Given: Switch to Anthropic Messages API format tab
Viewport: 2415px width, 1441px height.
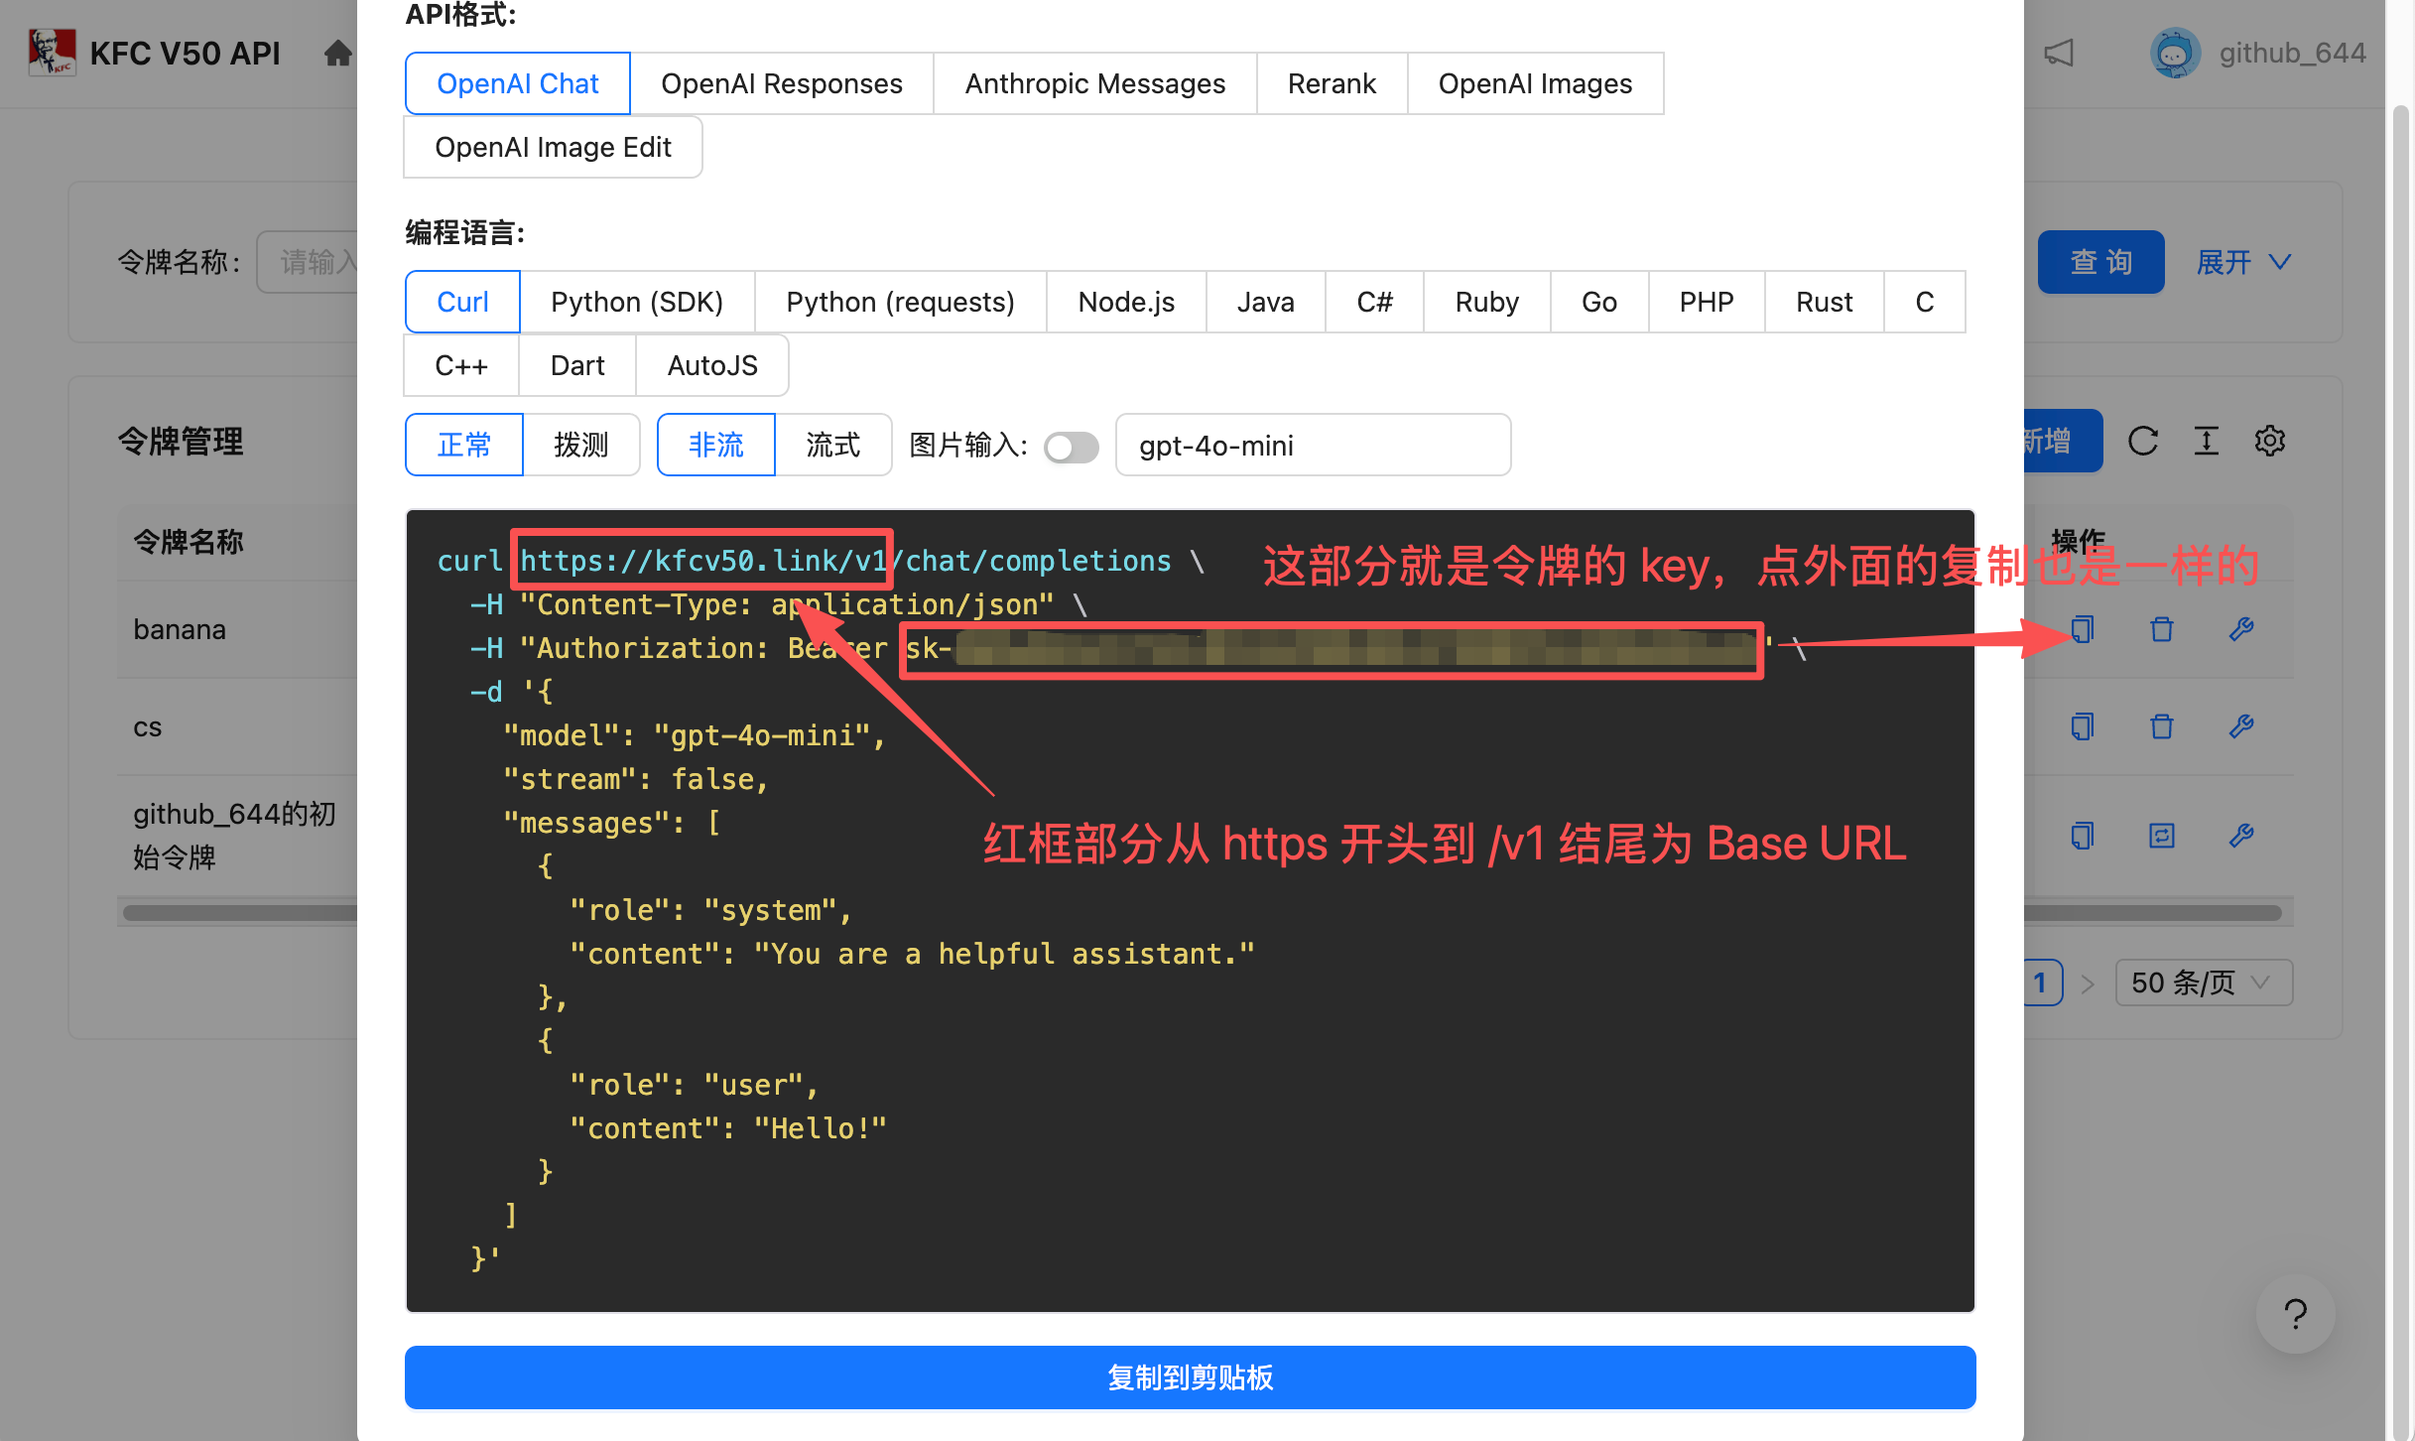Looking at the screenshot, I should 1094,83.
